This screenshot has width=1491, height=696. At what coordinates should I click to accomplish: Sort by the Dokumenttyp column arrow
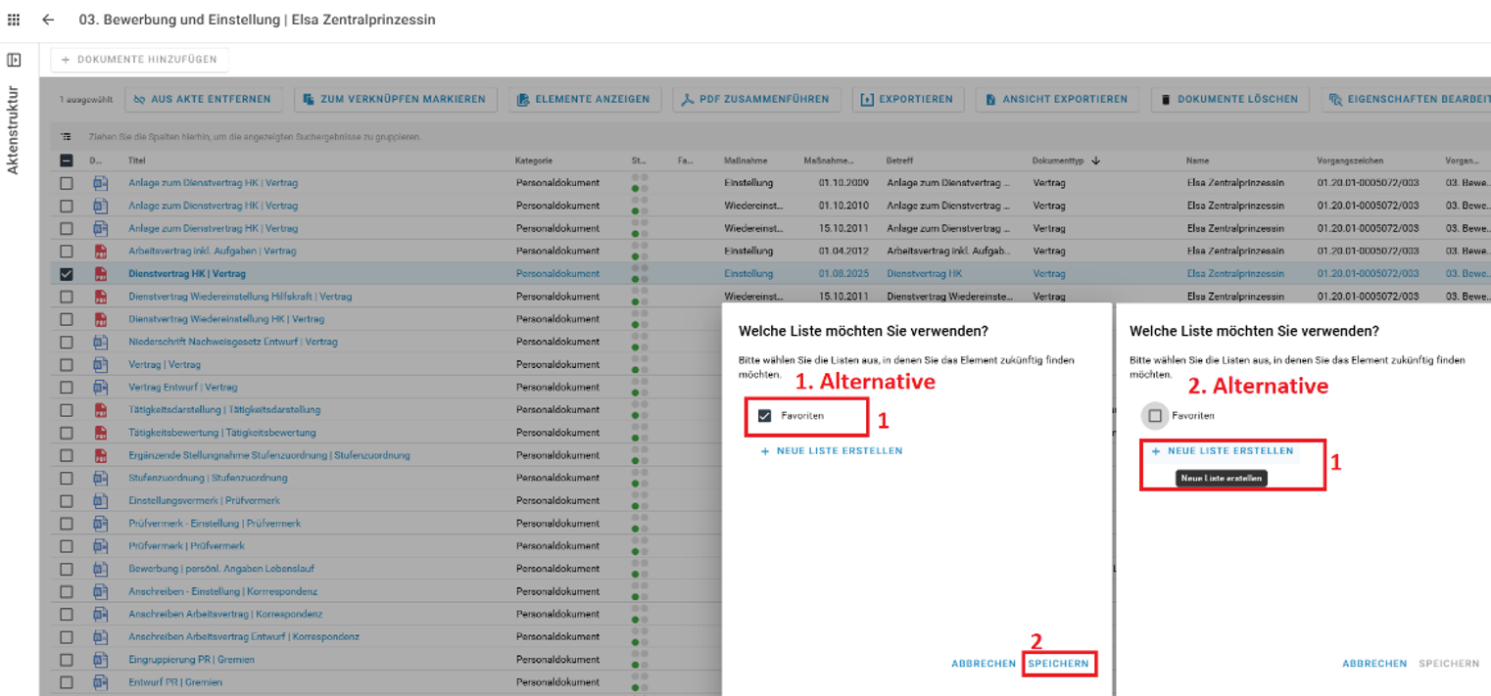click(x=1095, y=161)
